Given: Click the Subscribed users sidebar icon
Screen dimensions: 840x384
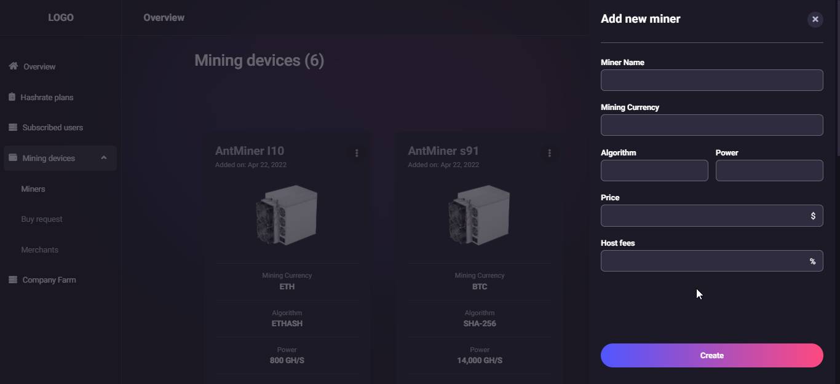Looking at the screenshot, I should [x=12, y=127].
